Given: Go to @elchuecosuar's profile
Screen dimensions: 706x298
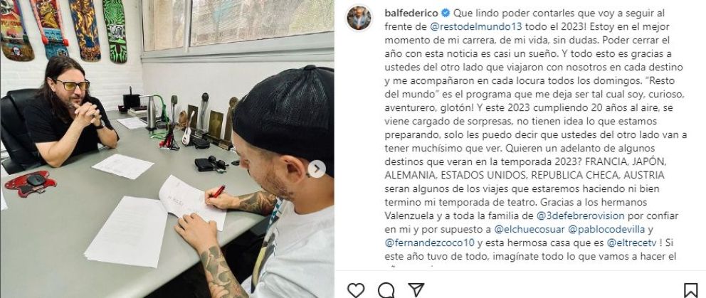Looking at the screenshot, I should [529, 229].
